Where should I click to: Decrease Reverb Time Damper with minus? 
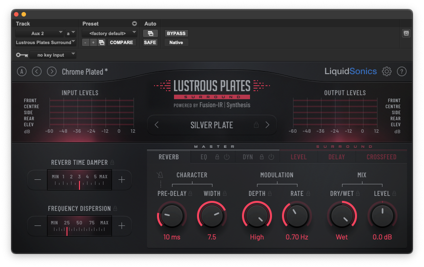[x=38, y=179]
